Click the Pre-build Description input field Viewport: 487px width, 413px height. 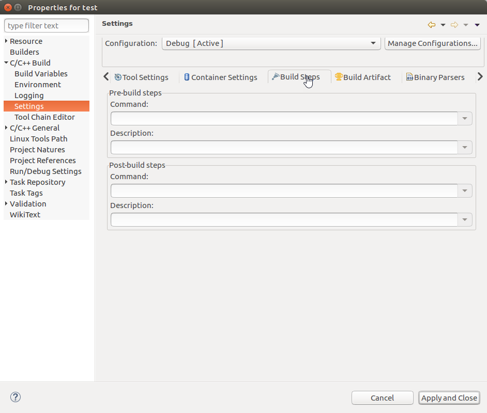click(284, 147)
